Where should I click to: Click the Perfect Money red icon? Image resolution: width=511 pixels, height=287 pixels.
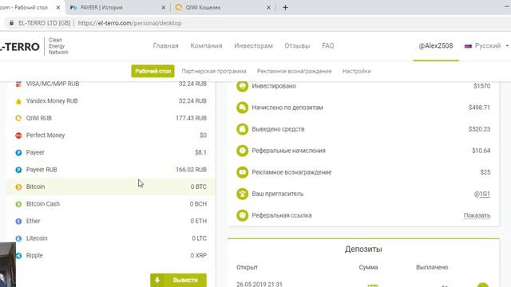click(18, 136)
